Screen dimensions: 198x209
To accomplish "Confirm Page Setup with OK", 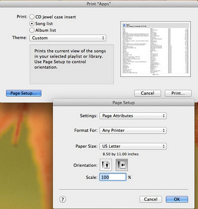I will pyautogui.click(x=177, y=199).
